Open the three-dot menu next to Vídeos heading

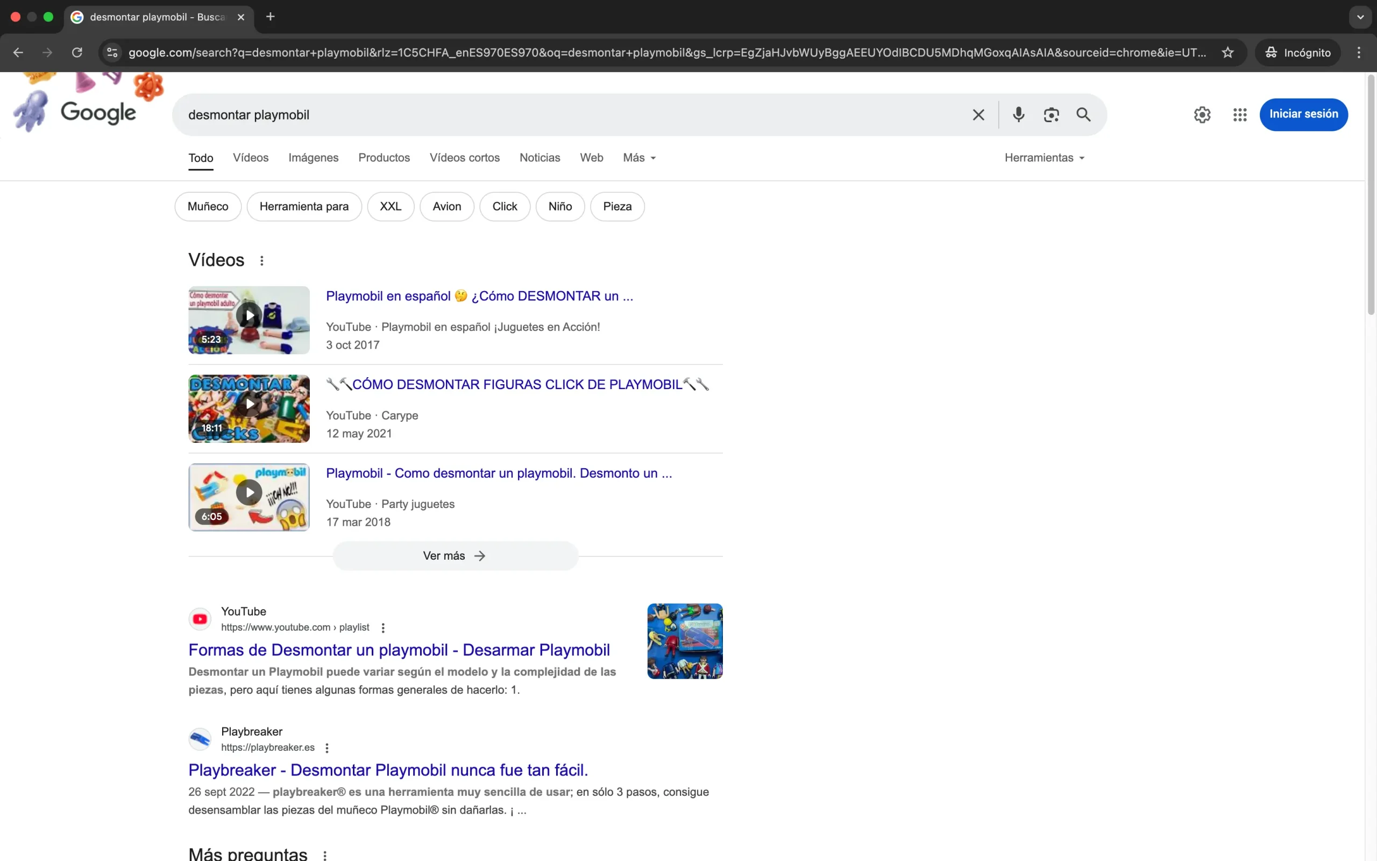(x=261, y=260)
